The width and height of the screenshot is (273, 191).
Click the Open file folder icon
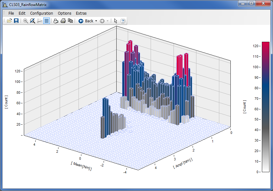(9, 21)
